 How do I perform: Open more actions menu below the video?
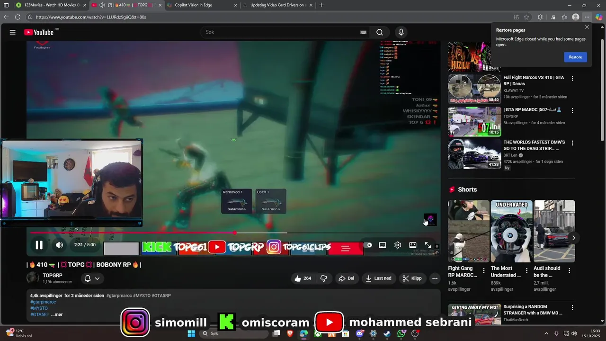pos(435,278)
